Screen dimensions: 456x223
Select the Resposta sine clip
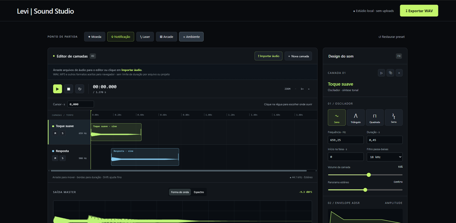(145, 157)
